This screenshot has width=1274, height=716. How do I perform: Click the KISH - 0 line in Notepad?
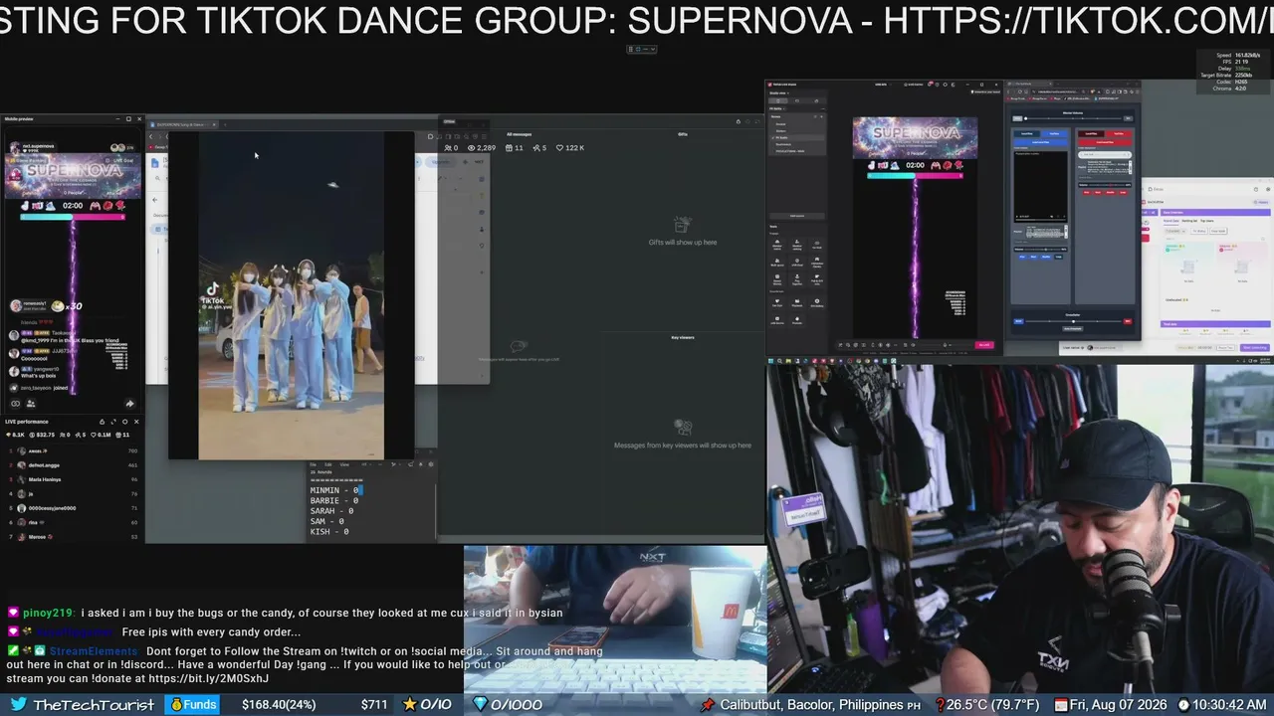point(329,532)
